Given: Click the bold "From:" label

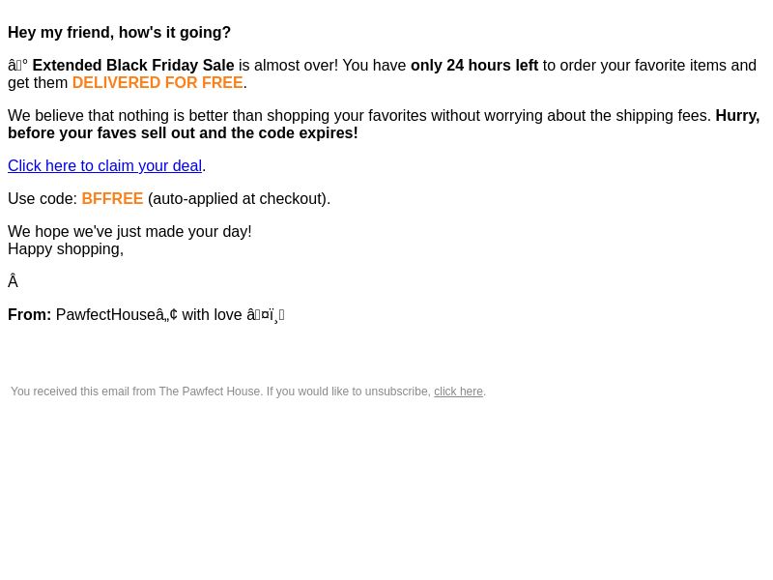Looking at the screenshot, I should [30, 315].
